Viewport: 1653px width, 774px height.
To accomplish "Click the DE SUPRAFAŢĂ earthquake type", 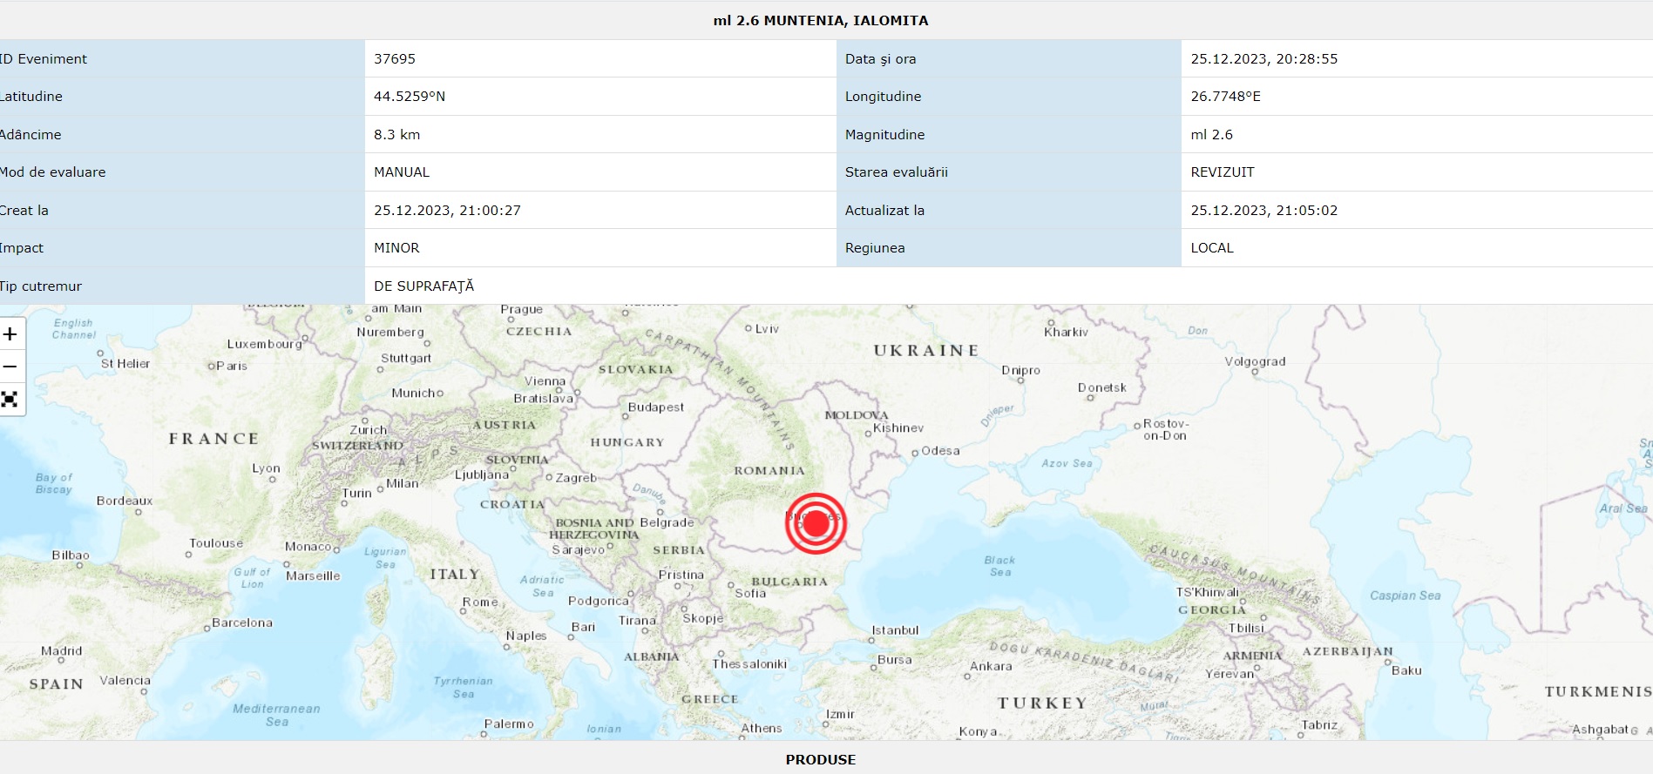I will point(423,286).
